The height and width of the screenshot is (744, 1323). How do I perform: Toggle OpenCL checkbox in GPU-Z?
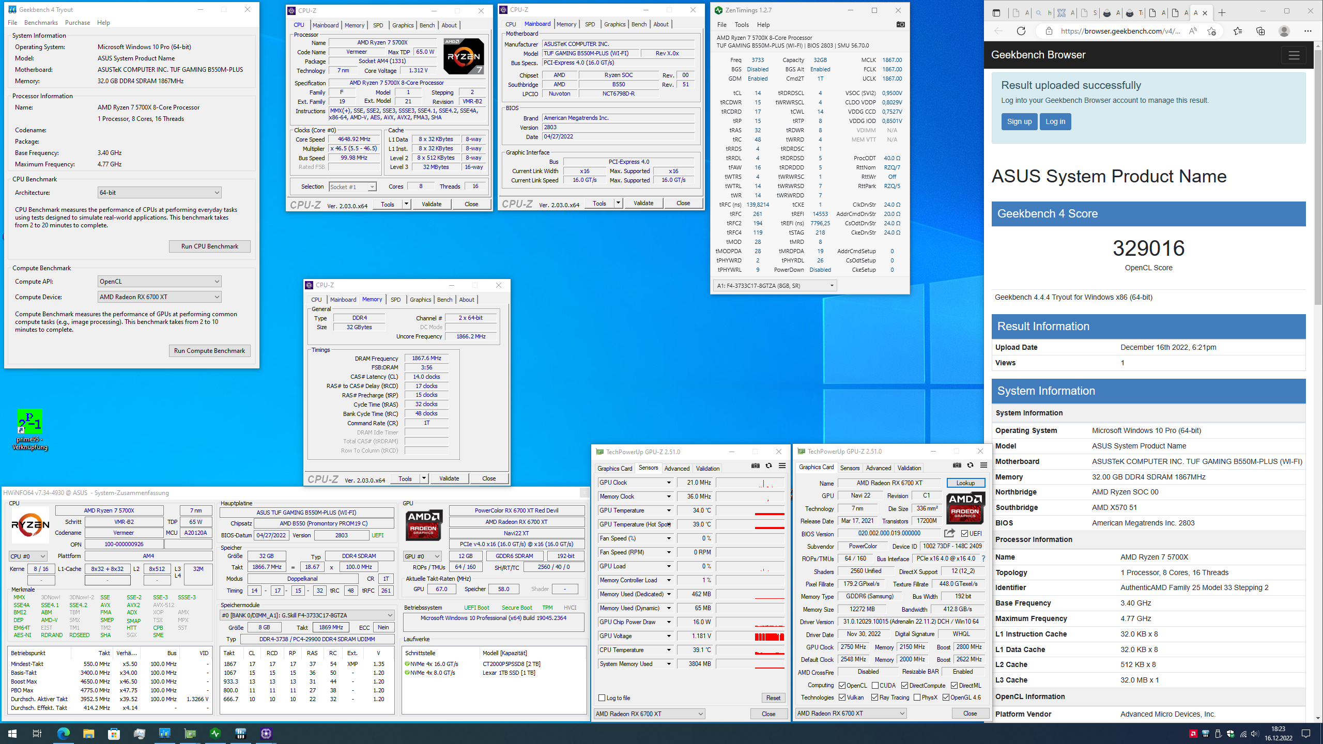coord(842,685)
